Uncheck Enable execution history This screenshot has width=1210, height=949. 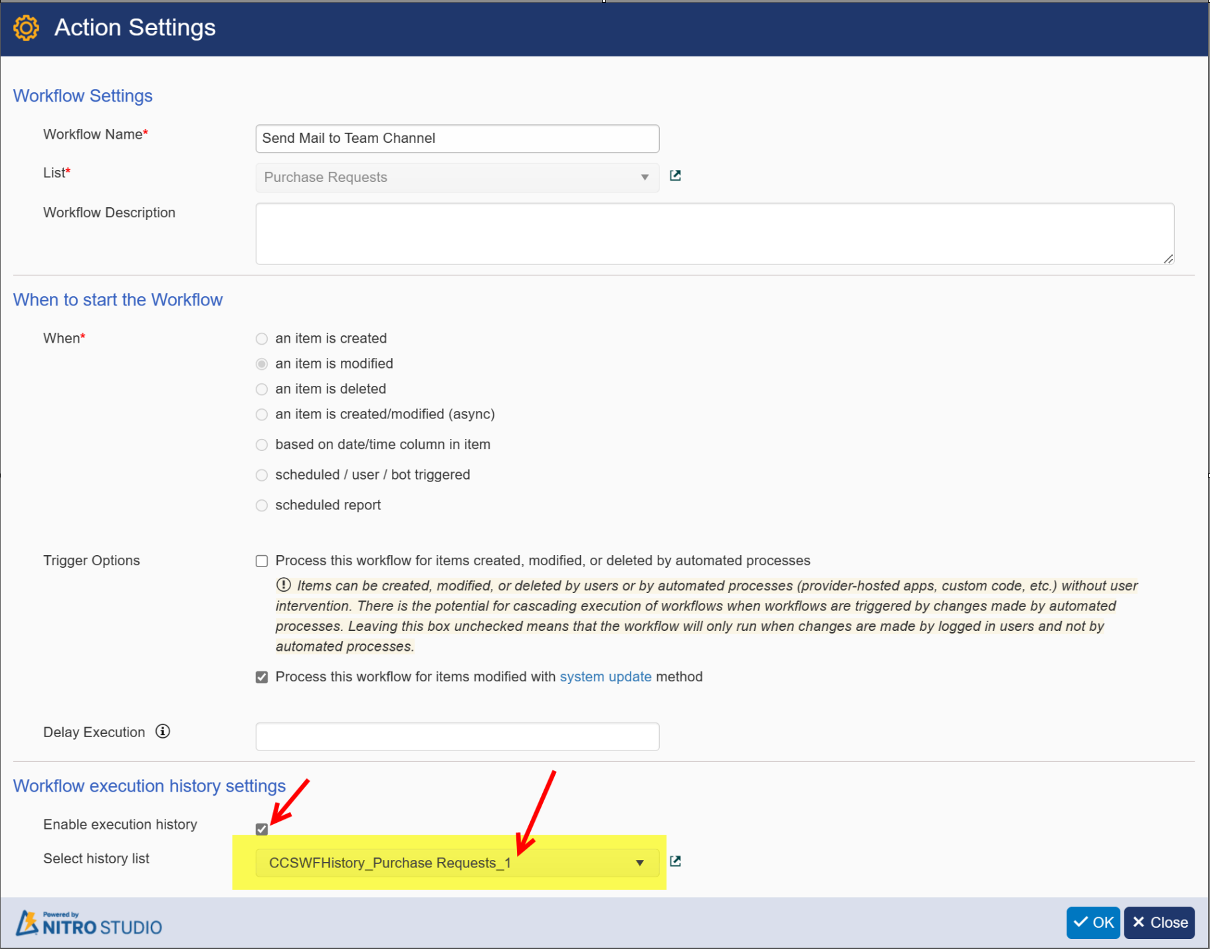click(262, 829)
